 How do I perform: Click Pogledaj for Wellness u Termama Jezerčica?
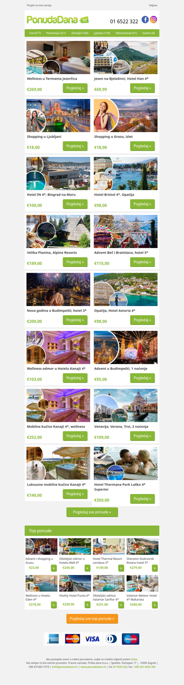click(75, 88)
